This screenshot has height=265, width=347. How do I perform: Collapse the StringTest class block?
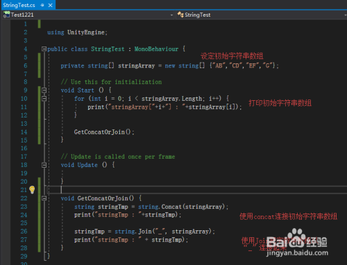44,49
